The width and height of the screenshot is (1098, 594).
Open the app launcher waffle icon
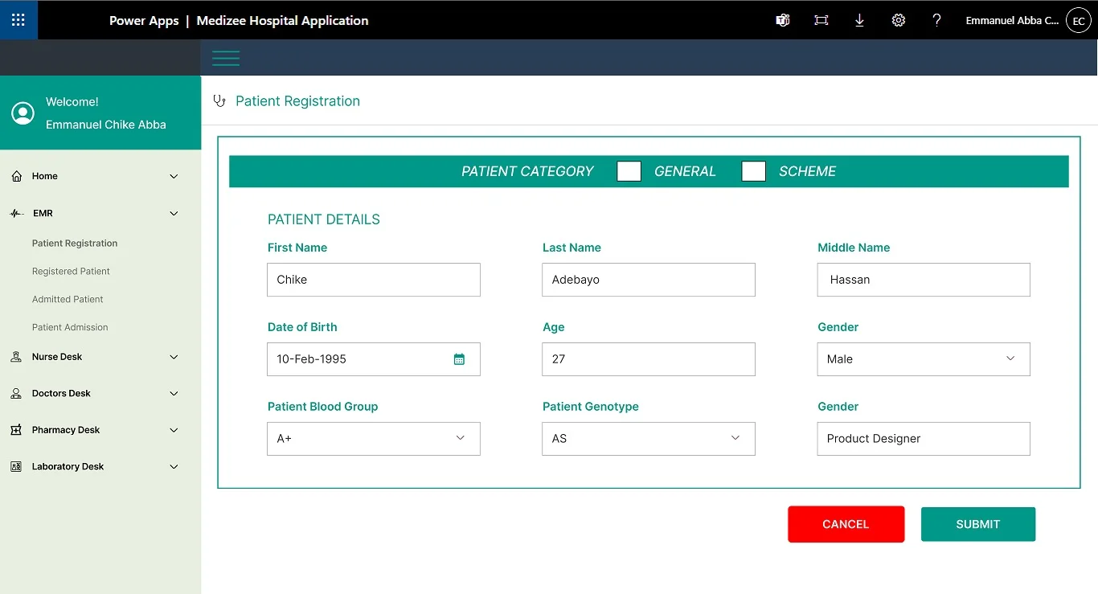[x=18, y=20]
